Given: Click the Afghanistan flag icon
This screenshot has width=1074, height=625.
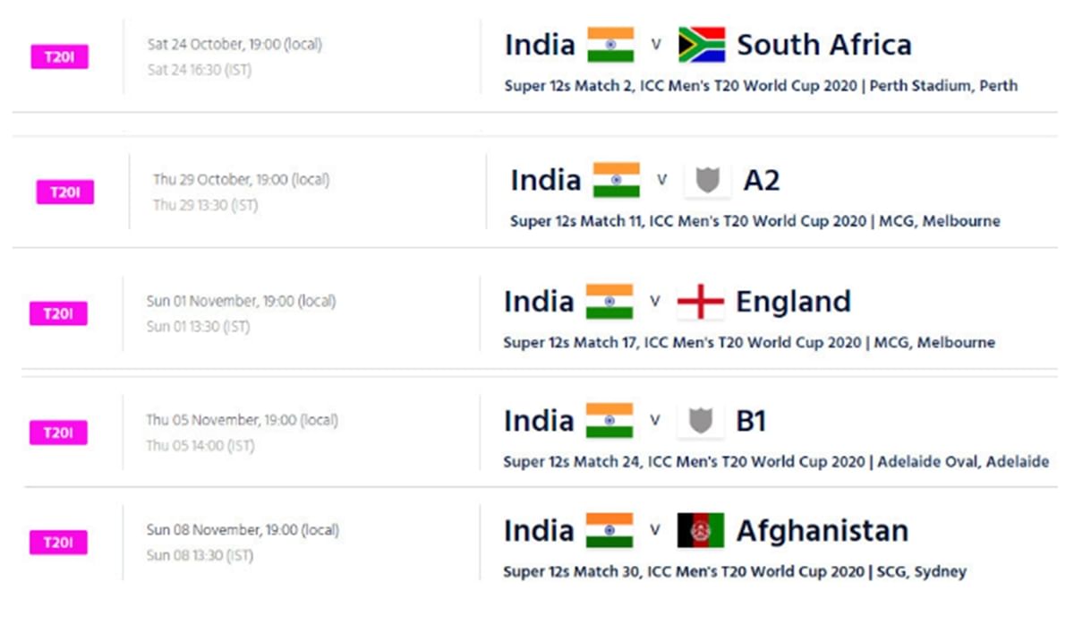Looking at the screenshot, I should [700, 530].
